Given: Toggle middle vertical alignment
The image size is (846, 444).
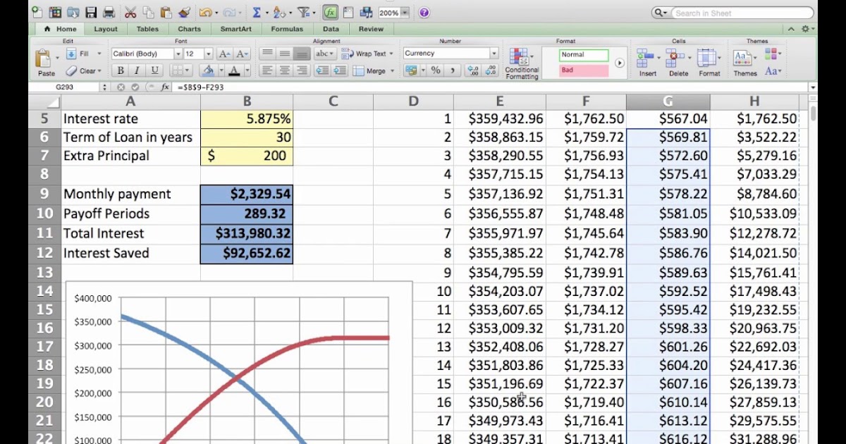Looking at the screenshot, I should pos(285,54).
